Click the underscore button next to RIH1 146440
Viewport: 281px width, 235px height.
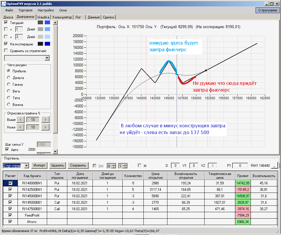pyautogui.click(x=274, y=166)
